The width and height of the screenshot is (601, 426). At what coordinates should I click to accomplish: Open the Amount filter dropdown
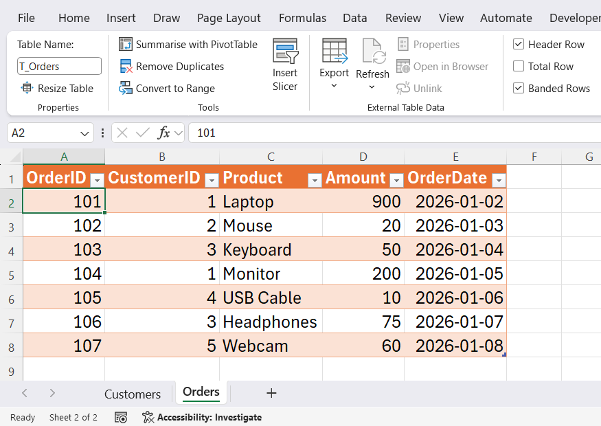pyautogui.click(x=396, y=180)
